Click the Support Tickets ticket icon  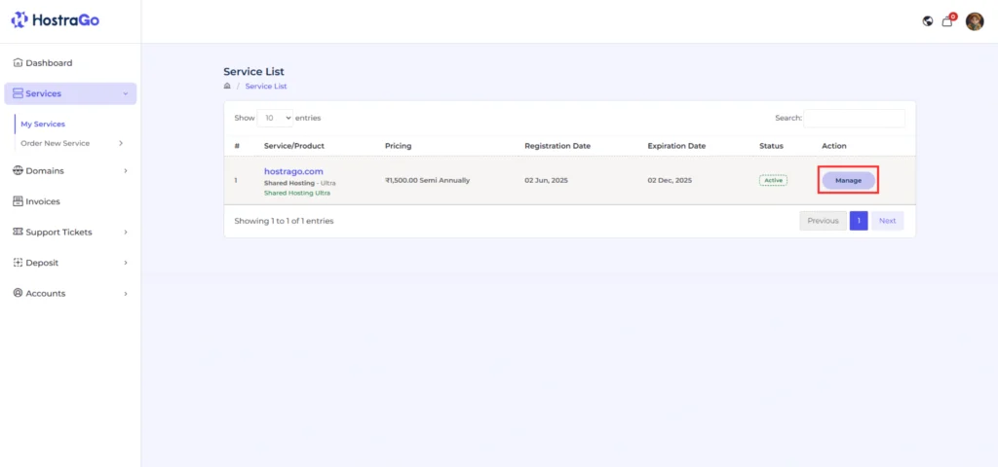(18, 232)
